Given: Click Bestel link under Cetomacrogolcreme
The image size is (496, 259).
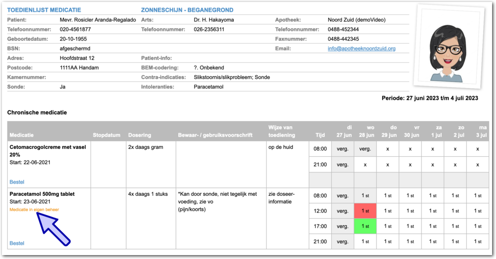Looking at the screenshot, I should pos(17,182).
